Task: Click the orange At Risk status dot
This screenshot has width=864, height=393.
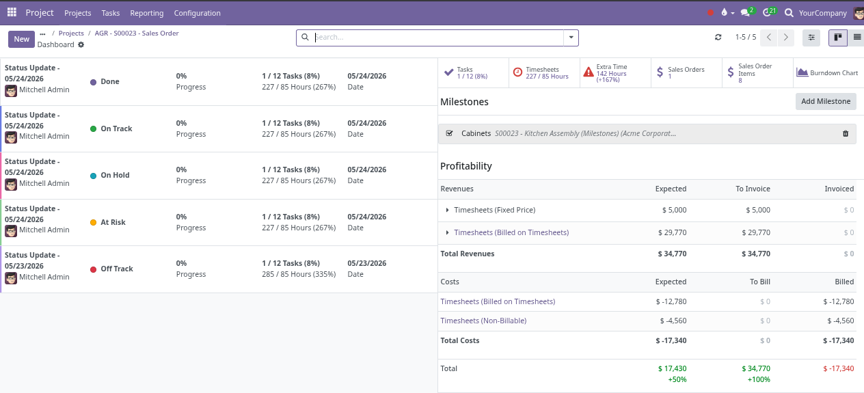Action: tap(94, 223)
